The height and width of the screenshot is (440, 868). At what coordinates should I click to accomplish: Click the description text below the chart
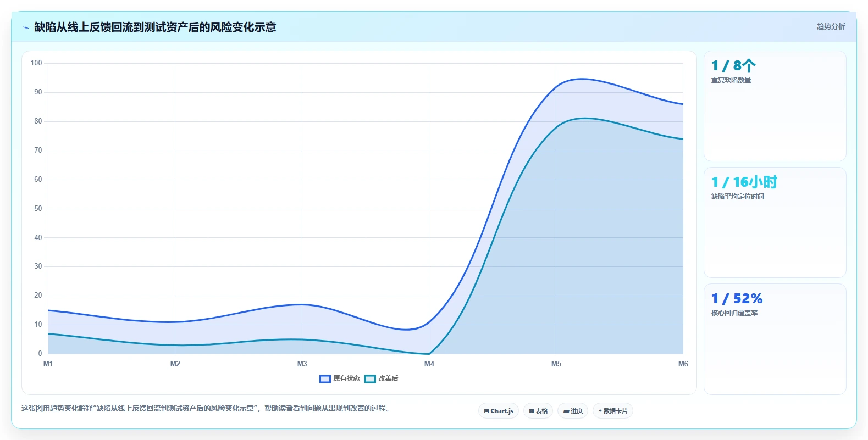pos(206,409)
